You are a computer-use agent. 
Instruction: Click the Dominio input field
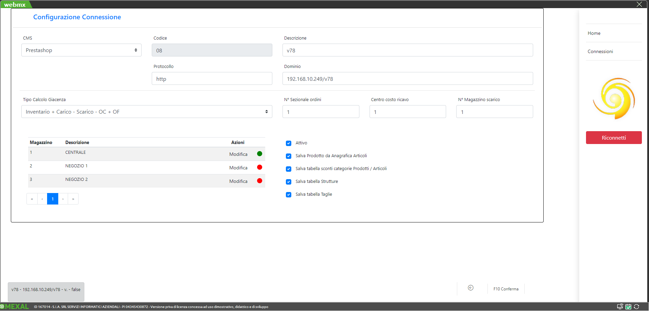click(407, 79)
